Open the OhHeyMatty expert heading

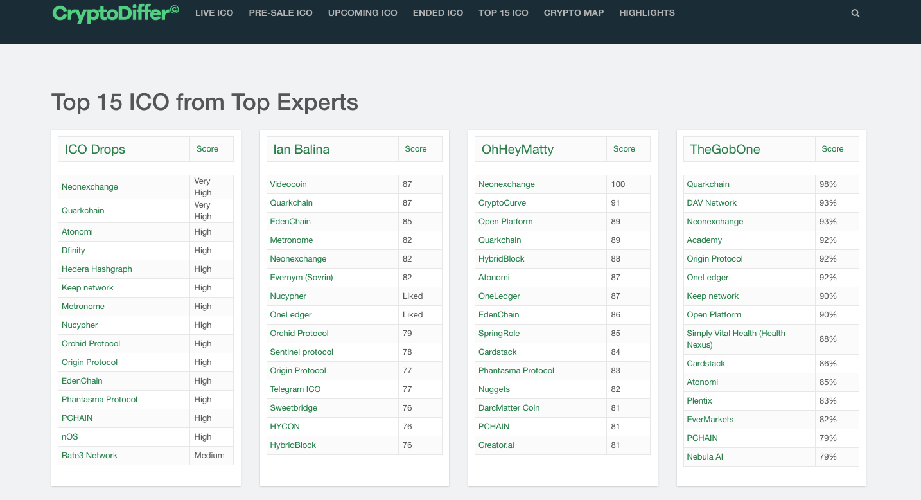click(518, 149)
